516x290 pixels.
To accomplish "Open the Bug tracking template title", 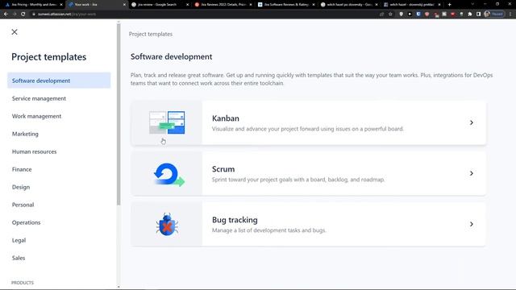I will 235,220.
